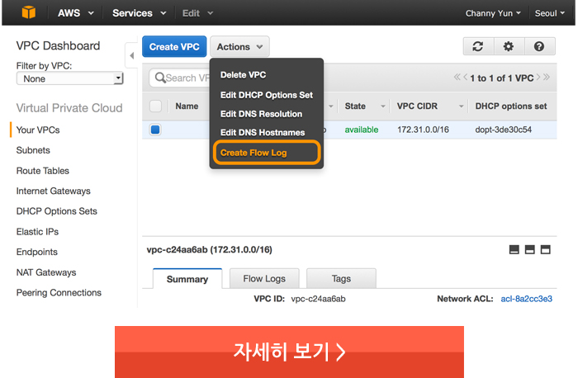Go to Endpoints
578x378 pixels.
click(x=37, y=252)
